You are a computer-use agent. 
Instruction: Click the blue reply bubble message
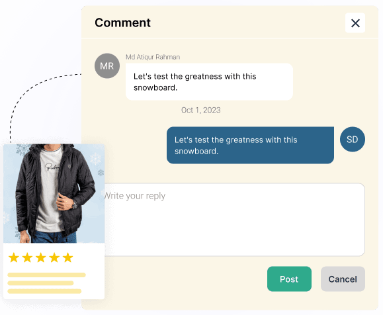coord(250,145)
